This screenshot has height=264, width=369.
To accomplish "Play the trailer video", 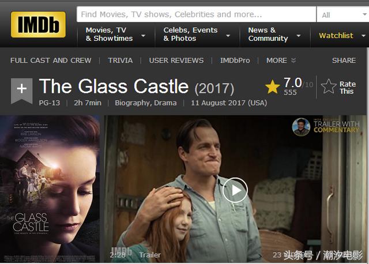I will (x=235, y=190).
